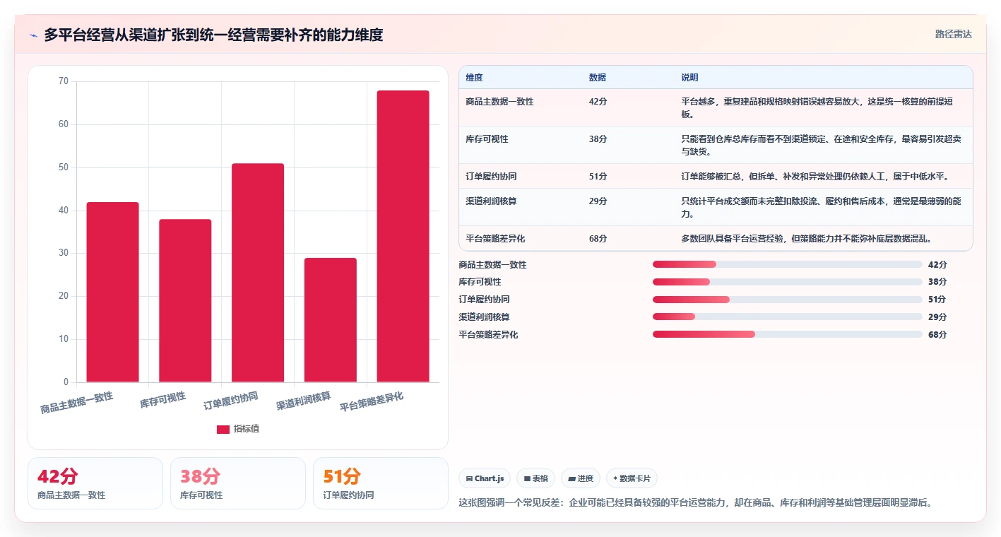
Task: Click the 51分 value in the table
Action: 598,177
